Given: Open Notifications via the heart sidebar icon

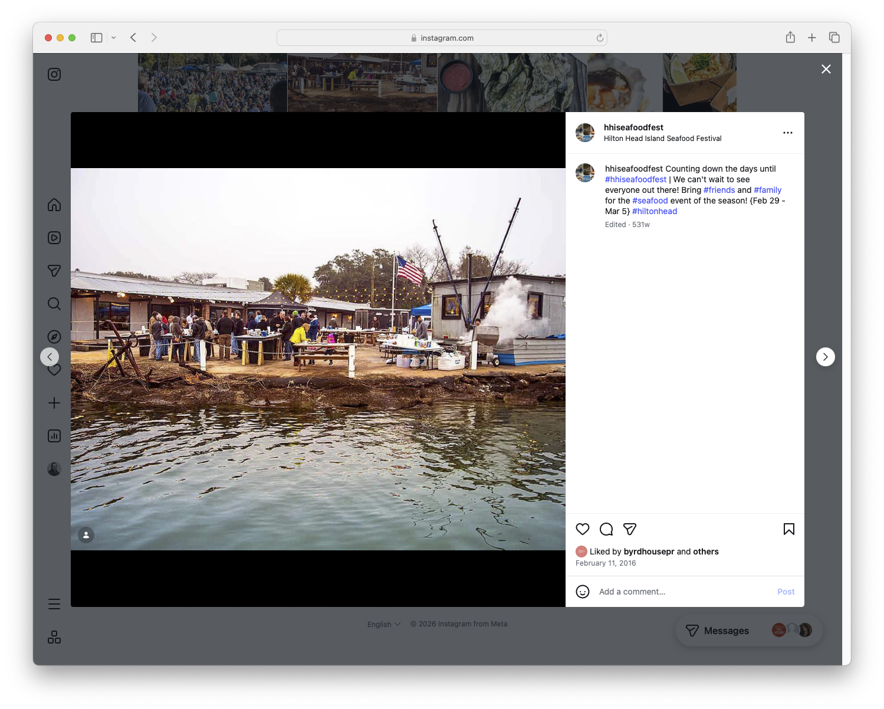Looking at the screenshot, I should click(54, 370).
